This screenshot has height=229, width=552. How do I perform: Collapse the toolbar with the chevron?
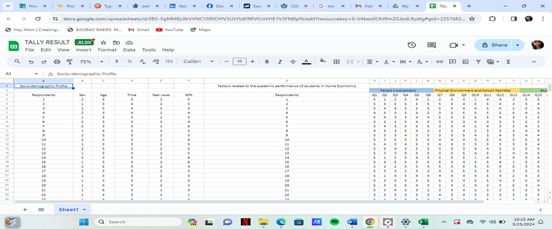coord(534,61)
